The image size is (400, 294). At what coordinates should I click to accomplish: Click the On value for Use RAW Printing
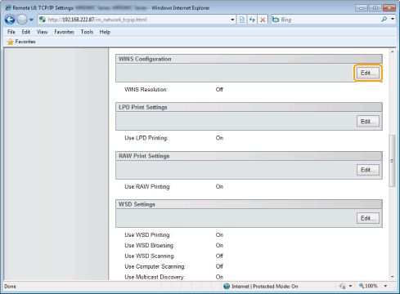(219, 186)
